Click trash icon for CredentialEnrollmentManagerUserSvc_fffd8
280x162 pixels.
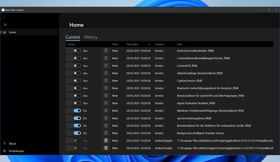(x=106, y=58)
